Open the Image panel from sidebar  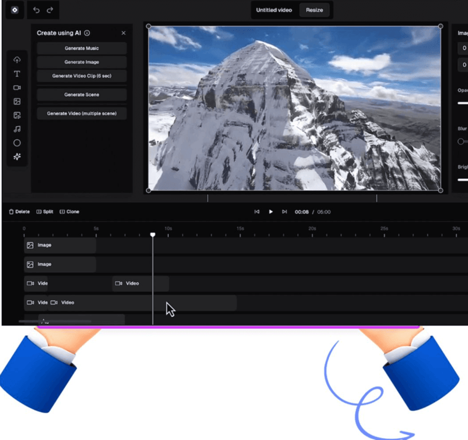point(17,101)
